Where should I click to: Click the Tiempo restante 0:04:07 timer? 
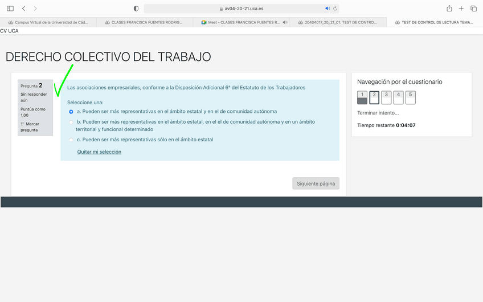pyautogui.click(x=386, y=125)
